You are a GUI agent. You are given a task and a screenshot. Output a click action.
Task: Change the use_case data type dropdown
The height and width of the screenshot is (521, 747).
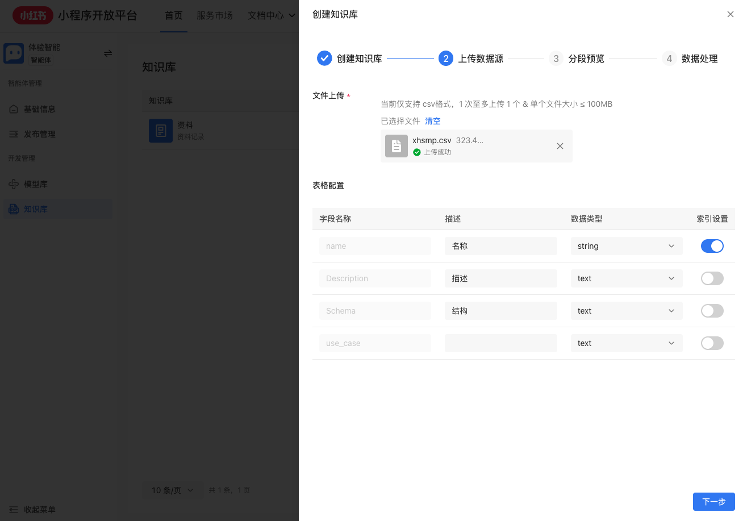626,343
